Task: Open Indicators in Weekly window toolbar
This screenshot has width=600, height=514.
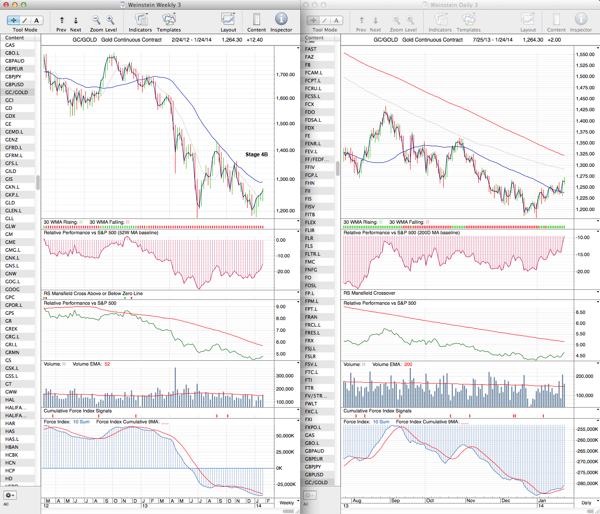Action: 140,20
